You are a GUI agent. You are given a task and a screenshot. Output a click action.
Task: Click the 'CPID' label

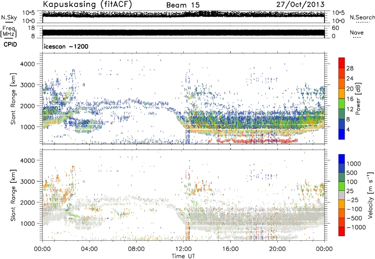(10, 44)
